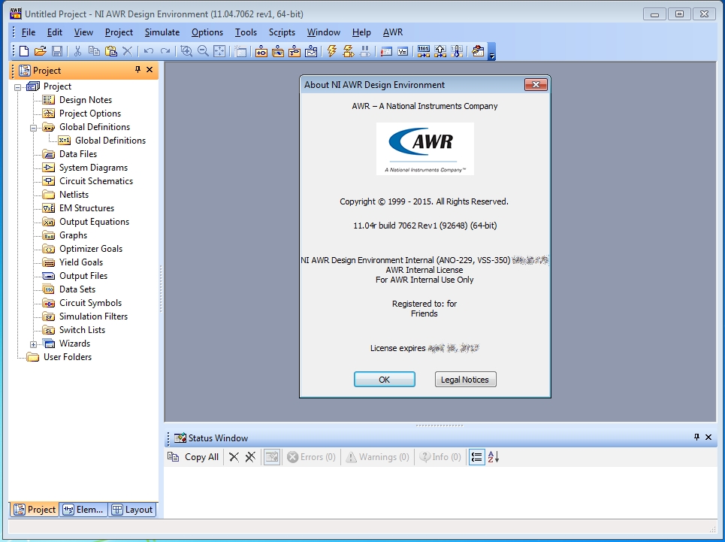Select Yield Goals tree item
This screenshot has height=542, width=725.
click(x=81, y=262)
